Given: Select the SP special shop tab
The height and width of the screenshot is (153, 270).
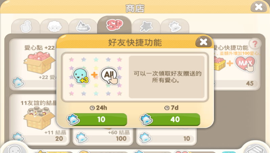Looking at the screenshot, I should pyautogui.click(x=115, y=25).
